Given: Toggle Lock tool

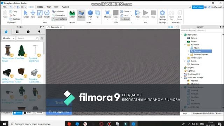Looking at the screenshot, I should click(x=124, y=15).
